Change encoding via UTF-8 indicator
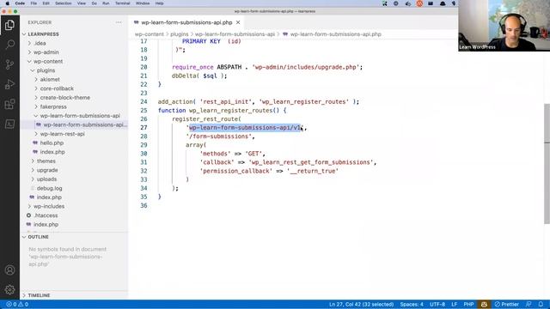The width and height of the screenshot is (550, 309). [437, 305]
